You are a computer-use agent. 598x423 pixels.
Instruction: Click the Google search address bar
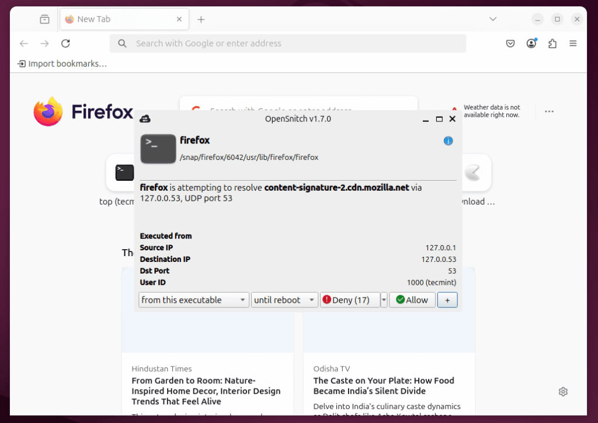coord(287,43)
